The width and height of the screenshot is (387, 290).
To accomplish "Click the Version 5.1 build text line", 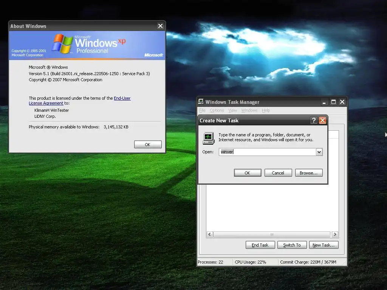I will point(89,74).
